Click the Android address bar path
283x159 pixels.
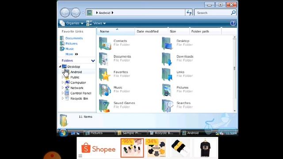104,13
